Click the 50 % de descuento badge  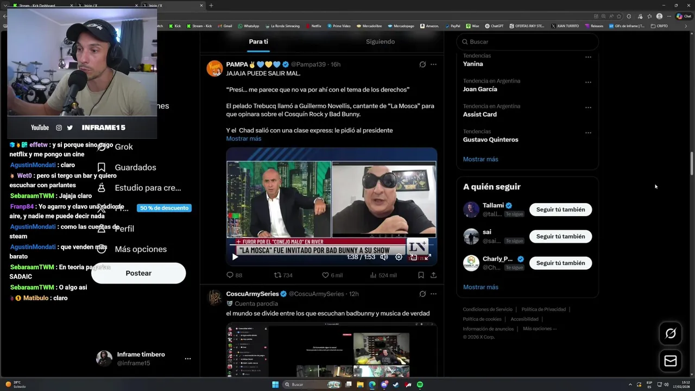point(164,208)
